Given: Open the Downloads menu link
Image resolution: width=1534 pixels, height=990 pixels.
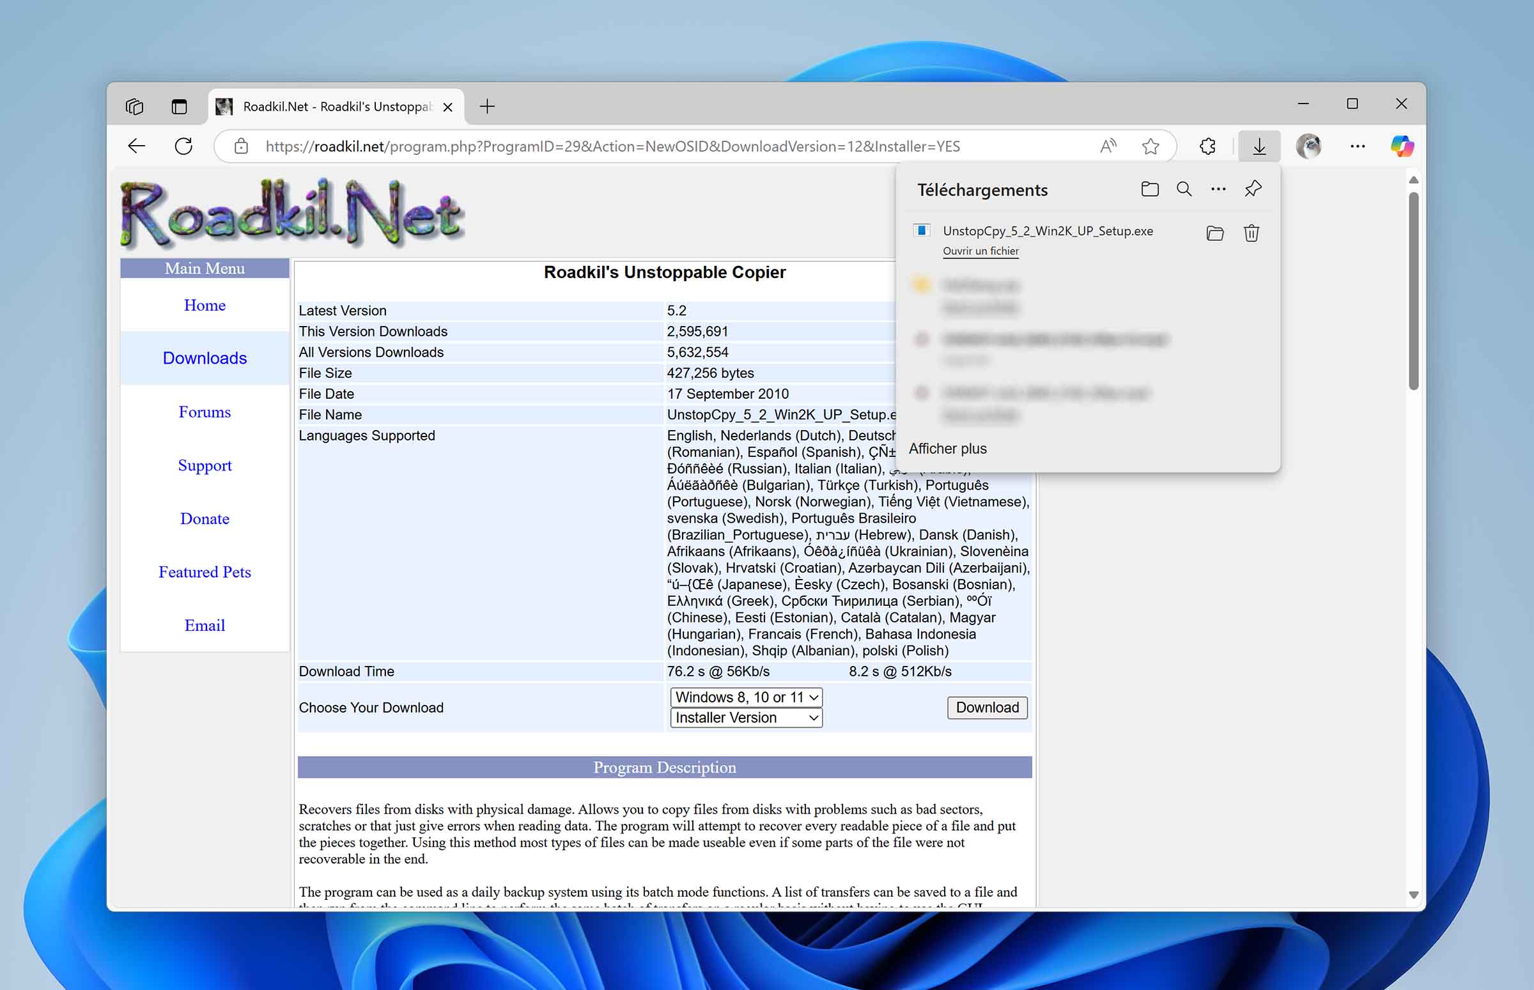Looking at the screenshot, I should (205, 358).
